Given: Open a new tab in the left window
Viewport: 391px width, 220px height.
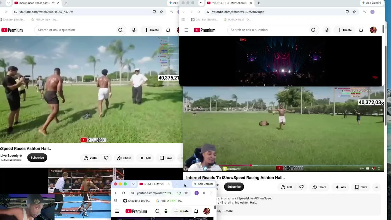Looking at the screenshot, I should coord(66,3).
